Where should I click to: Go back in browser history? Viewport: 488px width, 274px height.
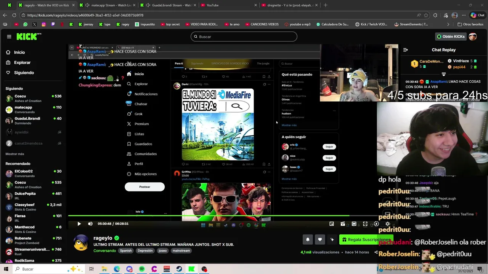click(5, 15)
